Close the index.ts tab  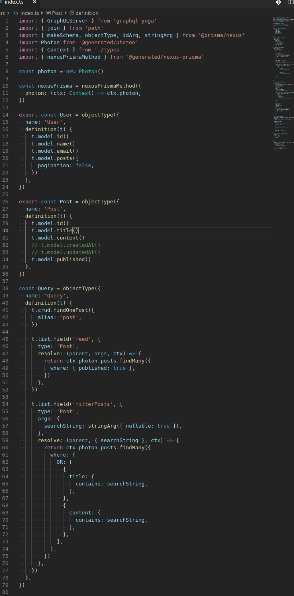coord(35,2)
